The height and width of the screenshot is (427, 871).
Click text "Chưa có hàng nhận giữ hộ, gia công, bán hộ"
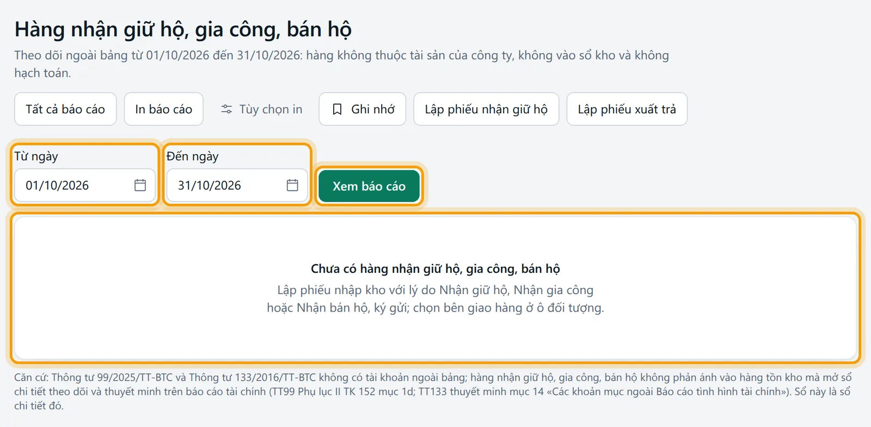[436, 269]
